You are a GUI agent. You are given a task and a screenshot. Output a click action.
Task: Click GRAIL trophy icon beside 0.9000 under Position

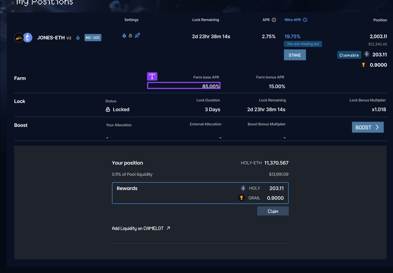click(x=363, y=65)
